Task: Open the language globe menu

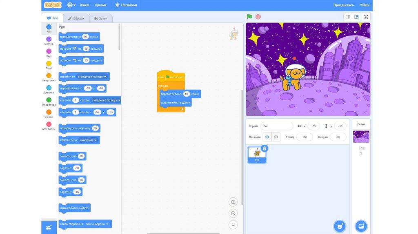Action: tap(71, 5)
